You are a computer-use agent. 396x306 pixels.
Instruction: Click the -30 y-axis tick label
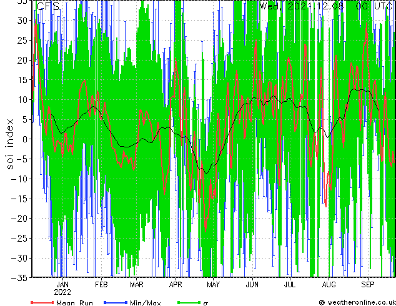point(19,258)
